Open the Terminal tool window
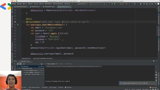This screenshot has height=90, width=160. point(68,87)
